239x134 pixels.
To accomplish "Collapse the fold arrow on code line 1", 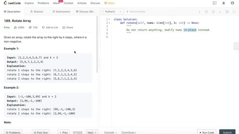I will coord(109,19).
